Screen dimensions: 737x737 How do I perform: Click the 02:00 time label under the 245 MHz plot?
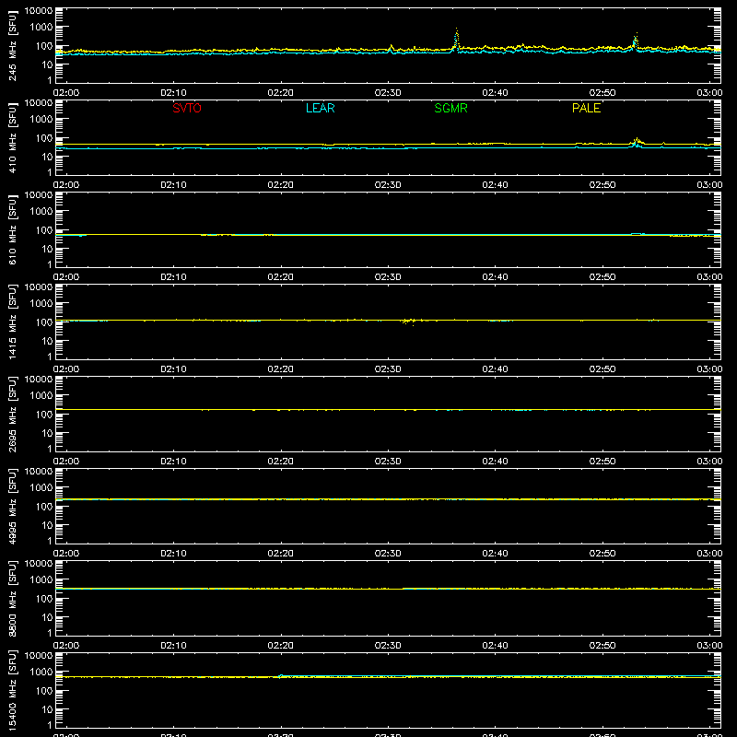tap(65, 93)
